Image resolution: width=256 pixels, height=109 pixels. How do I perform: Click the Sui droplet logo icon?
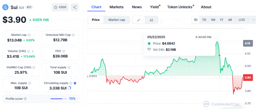point(6,7)
